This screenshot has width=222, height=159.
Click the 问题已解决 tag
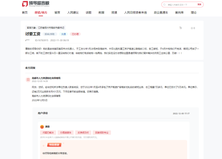click(48, 133)
